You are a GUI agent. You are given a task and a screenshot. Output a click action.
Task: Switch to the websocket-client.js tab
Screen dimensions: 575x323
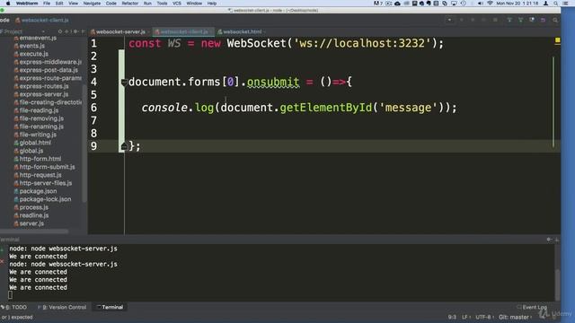point(182,32)
